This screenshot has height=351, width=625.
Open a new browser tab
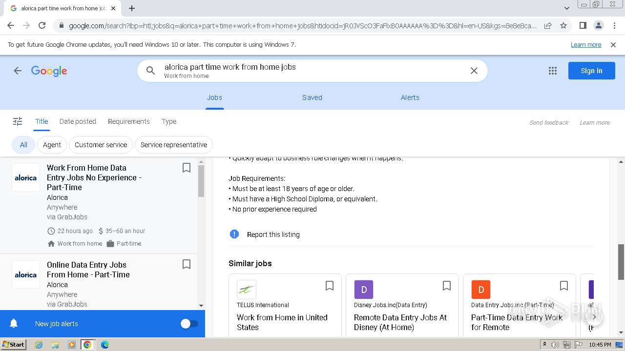coord(132,8)
